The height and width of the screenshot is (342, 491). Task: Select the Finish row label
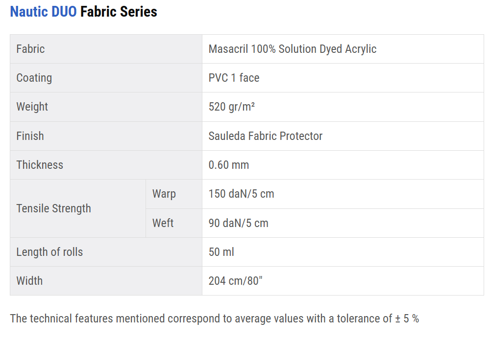(30, 136)
